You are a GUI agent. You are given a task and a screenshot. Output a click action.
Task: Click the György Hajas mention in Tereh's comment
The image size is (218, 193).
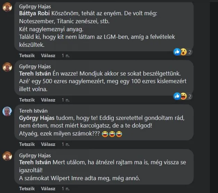(35, 117)
